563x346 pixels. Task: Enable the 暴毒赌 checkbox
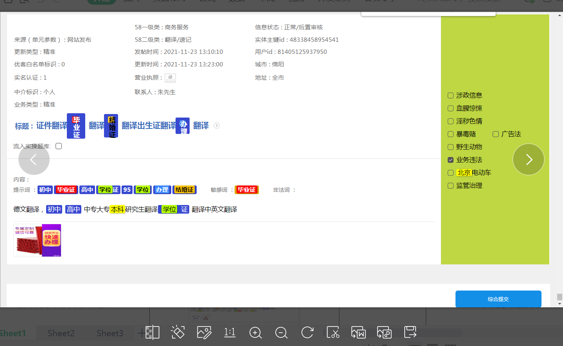tap(450, 134)
